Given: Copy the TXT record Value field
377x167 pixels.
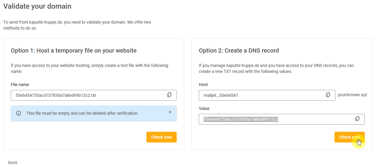Looking at the screenshot, I should pyautogui.click(x=357, y=119).
